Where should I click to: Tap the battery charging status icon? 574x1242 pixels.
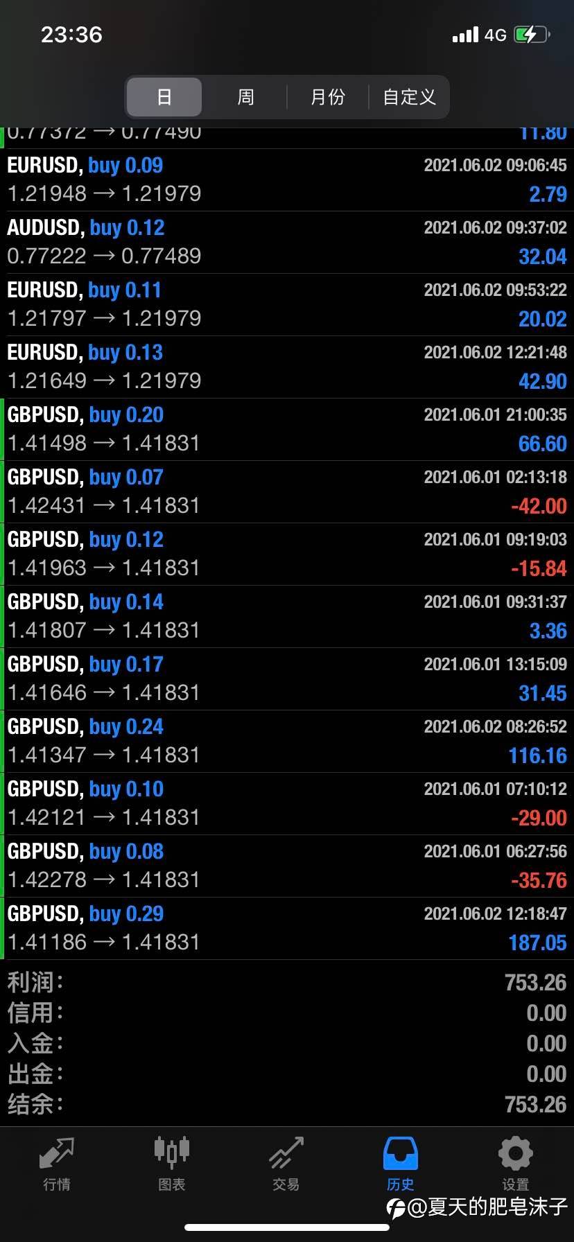(x=531, y=35)
